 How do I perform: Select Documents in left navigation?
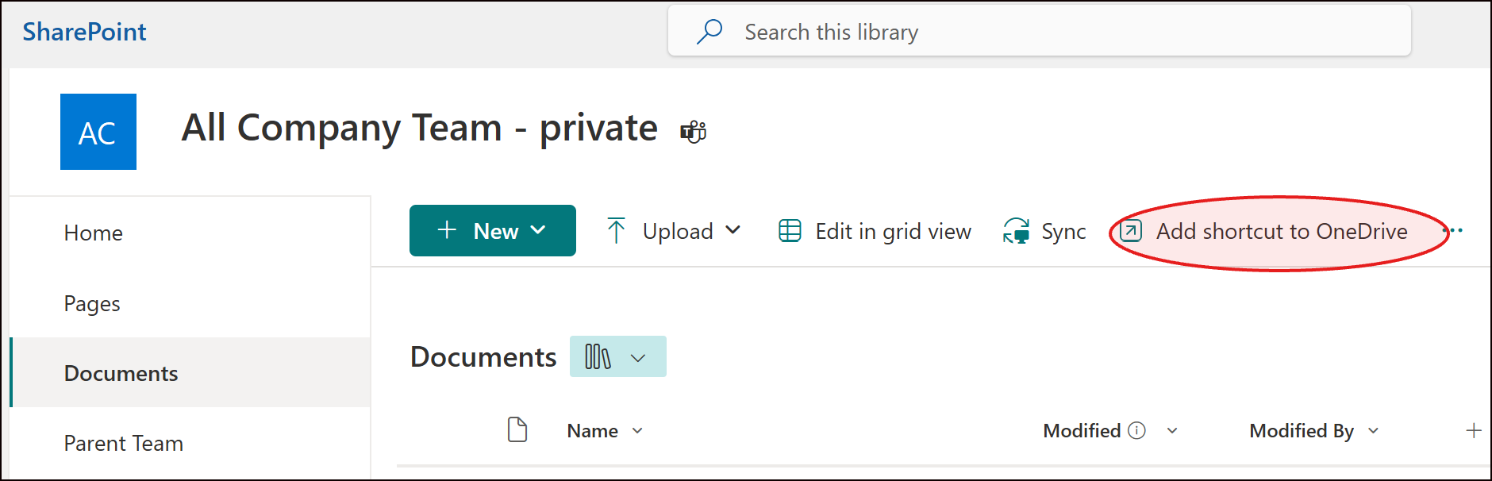pos(121,373)
